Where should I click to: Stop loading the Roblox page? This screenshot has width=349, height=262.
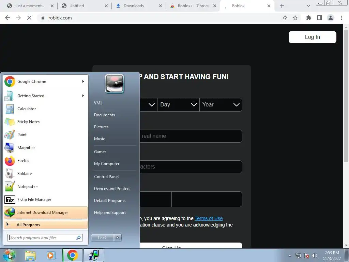(29, 18)
